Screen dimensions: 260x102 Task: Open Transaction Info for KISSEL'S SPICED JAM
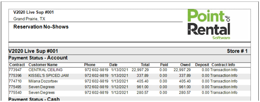(224, 75)
